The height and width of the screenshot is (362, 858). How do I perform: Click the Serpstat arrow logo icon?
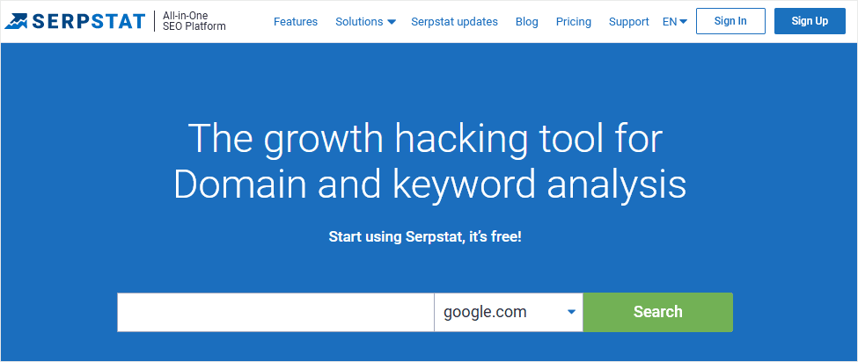click(x=16, y=21)
